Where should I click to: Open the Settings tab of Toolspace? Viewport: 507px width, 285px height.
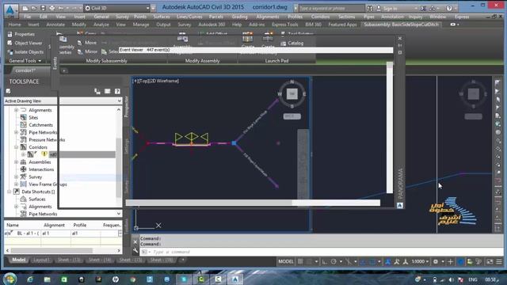(x=127, y=146)
